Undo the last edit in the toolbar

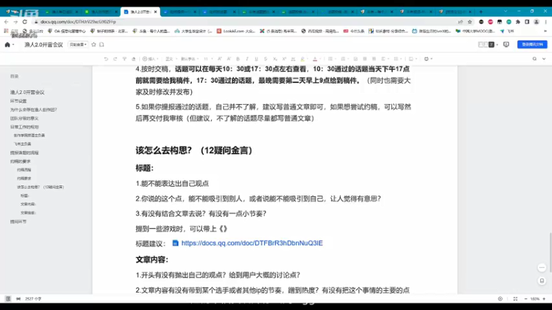click(x=106, y=59)
